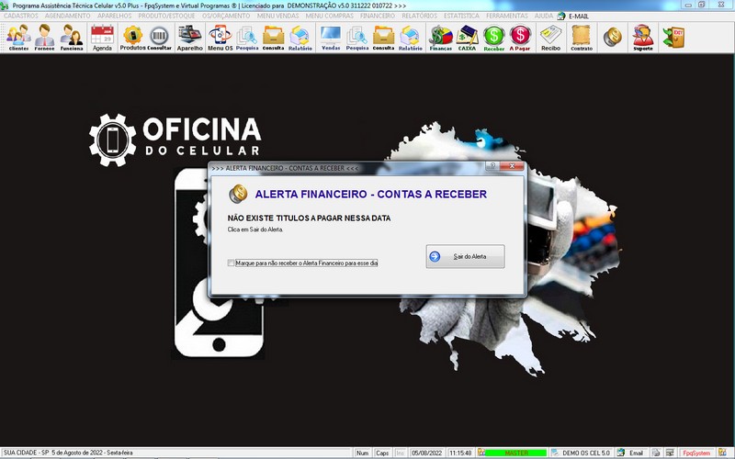
Task: Open the Vendas monitor icon
Action: [331, 38]
